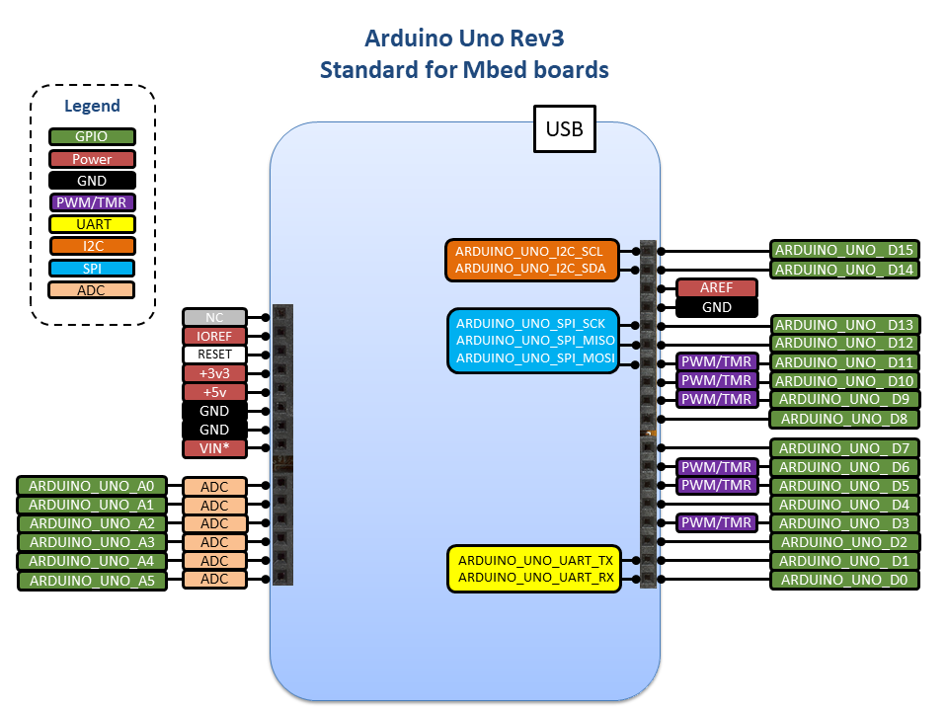Click ARDUINO_UNO_D7 label
The width and height of the screenshot is (948, 711).
click(844, 448)
